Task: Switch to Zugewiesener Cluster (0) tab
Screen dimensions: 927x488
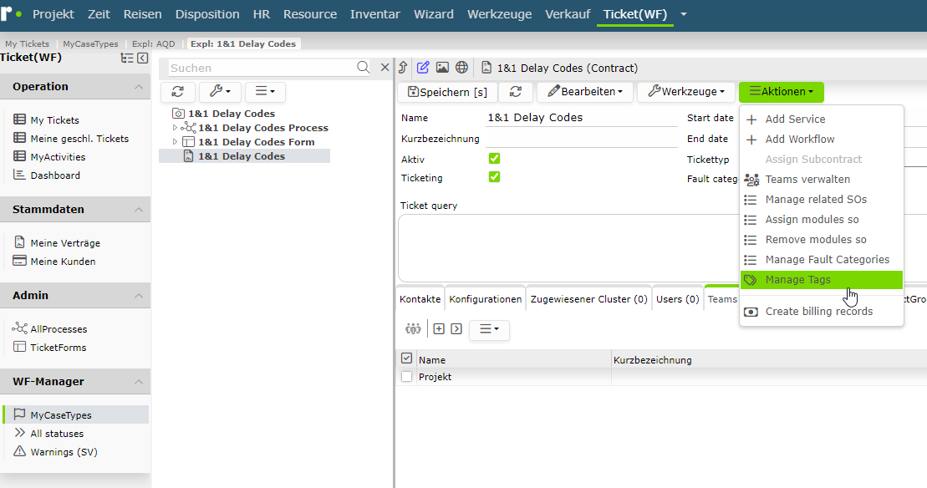Action: tap(588, 299)
